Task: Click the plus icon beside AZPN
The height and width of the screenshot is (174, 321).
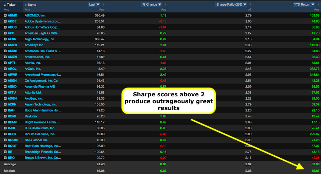Action: point(5,104)
